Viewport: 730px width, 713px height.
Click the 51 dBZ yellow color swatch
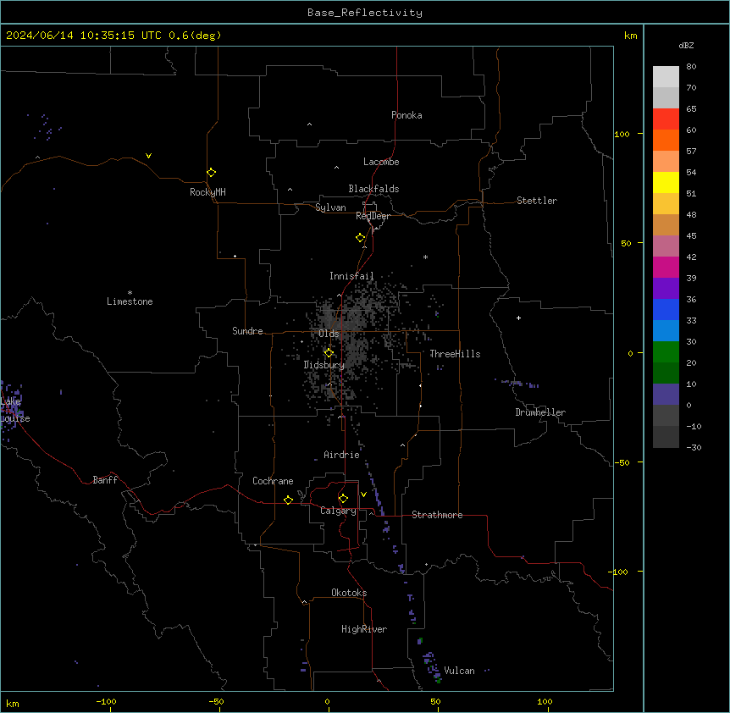click(666, 182)
